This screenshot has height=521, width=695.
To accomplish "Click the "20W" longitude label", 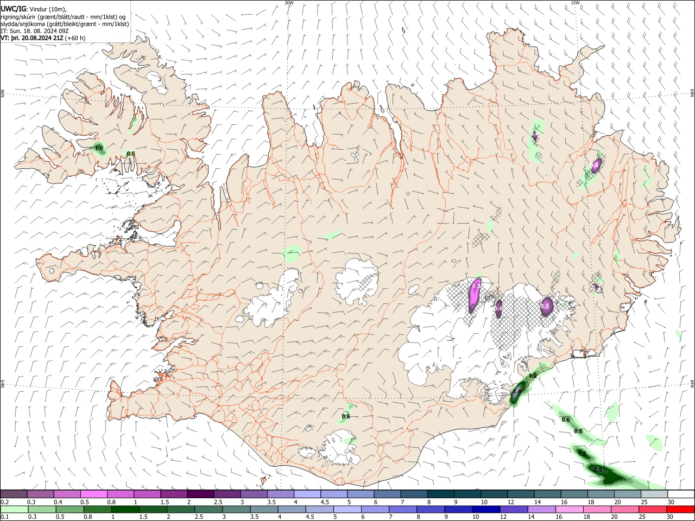I will pos(289,3).
